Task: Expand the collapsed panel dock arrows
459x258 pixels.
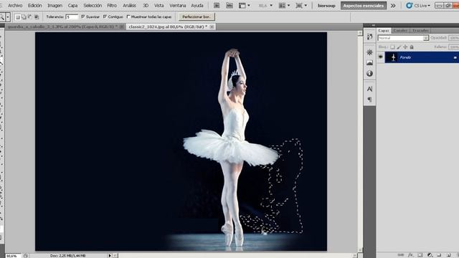Action: pyautogui.click(x=374, y=26)
